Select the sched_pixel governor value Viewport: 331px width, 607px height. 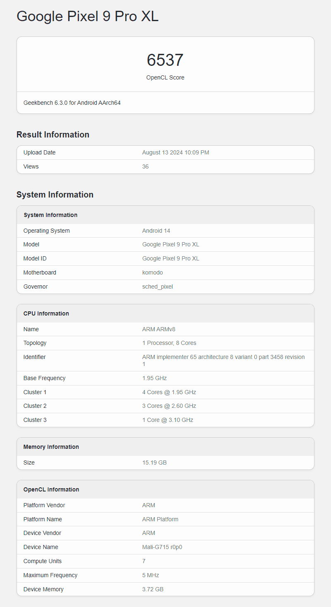(x=157, y=287)
